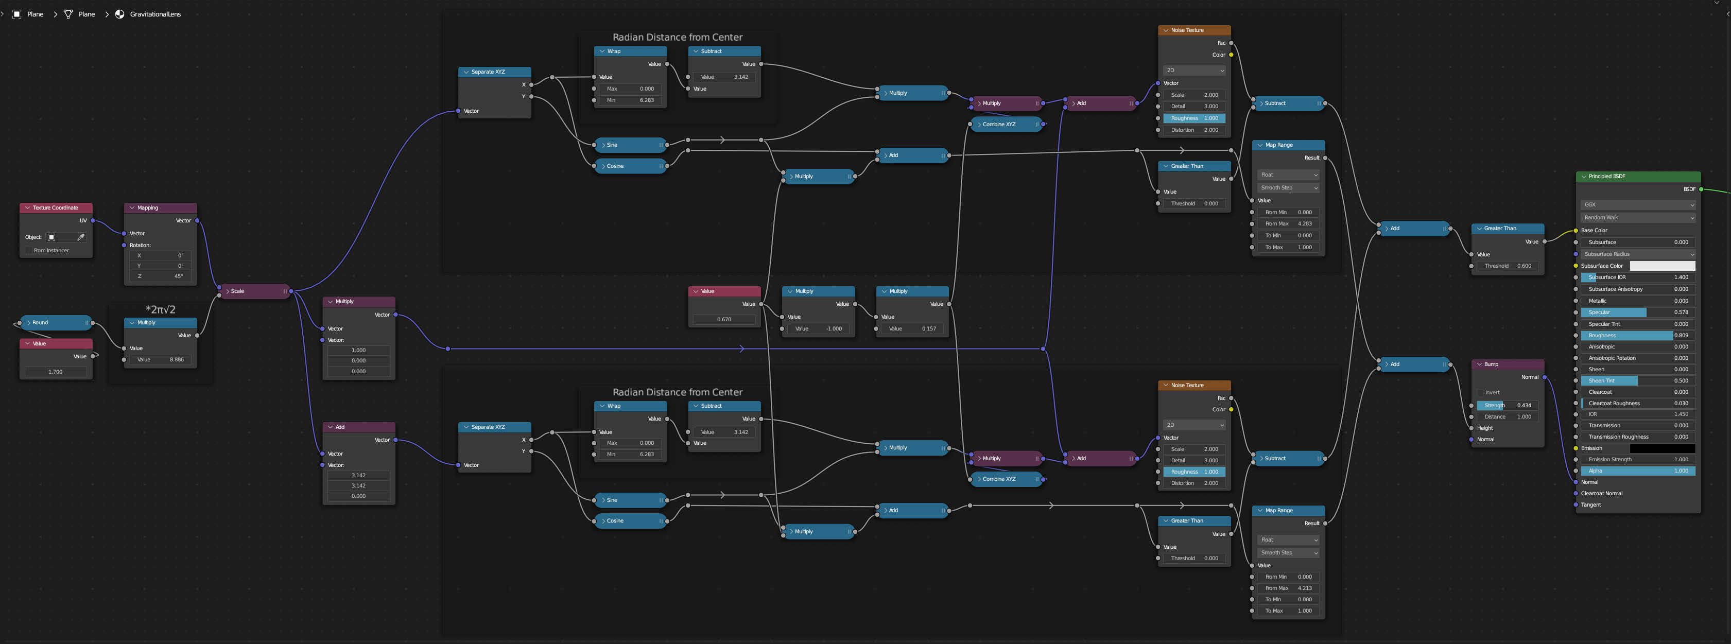Select second Plane mesh breadcrumb item
The height and width of the screenshot is (644, 1731).
click(86, 14)
